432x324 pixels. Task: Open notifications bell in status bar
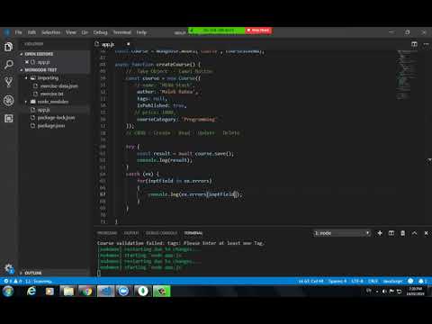[x=423, y=281]
